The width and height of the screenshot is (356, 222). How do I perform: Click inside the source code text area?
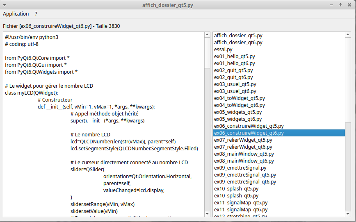[103, 123]
